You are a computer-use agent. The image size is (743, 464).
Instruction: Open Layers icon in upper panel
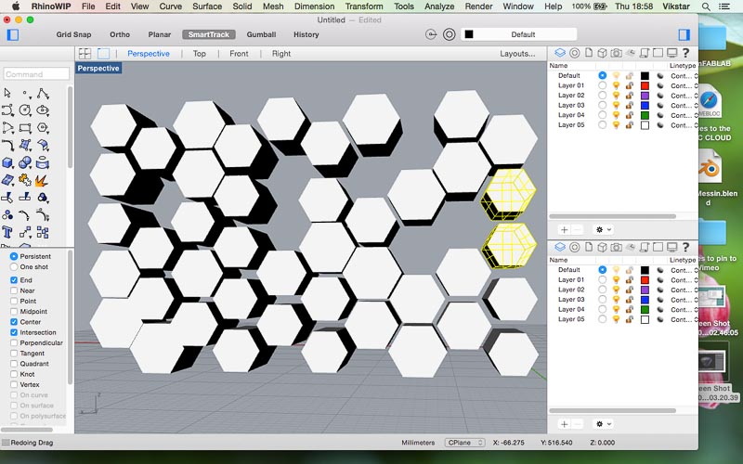click(560, 53)
